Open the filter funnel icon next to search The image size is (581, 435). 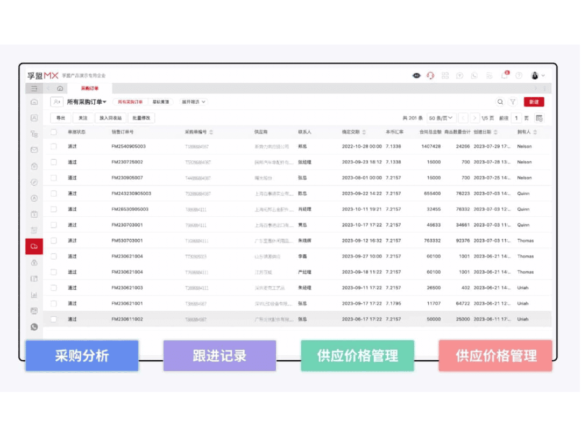point(514,102)
